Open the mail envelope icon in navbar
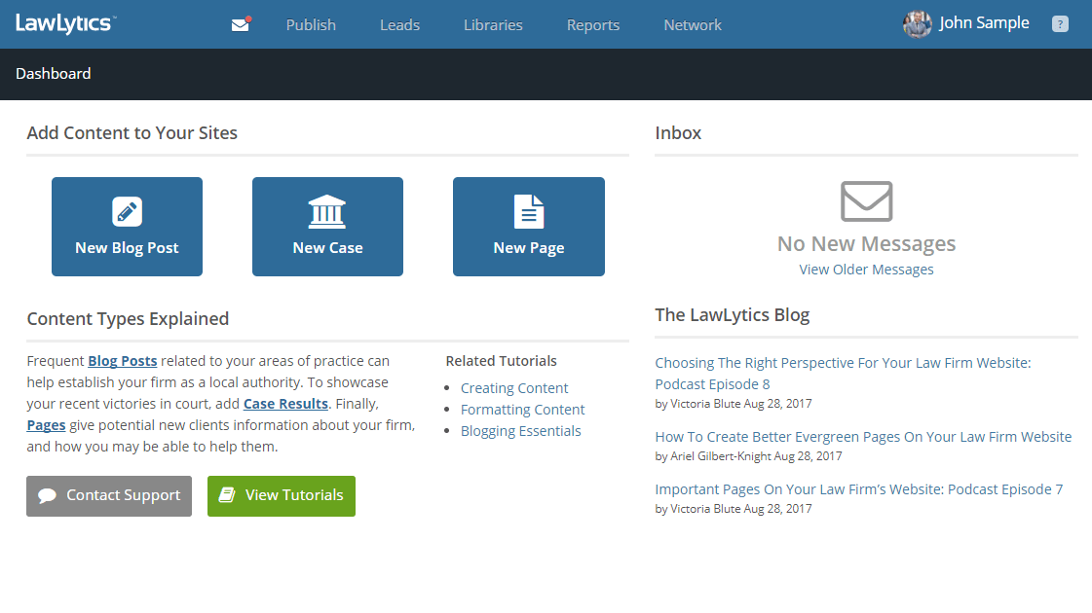 tap(241, 25)
